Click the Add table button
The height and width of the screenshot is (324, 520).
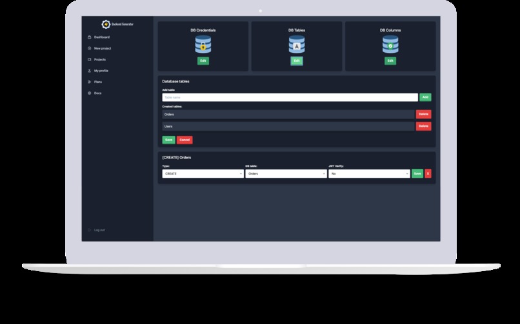pos(426,97)
